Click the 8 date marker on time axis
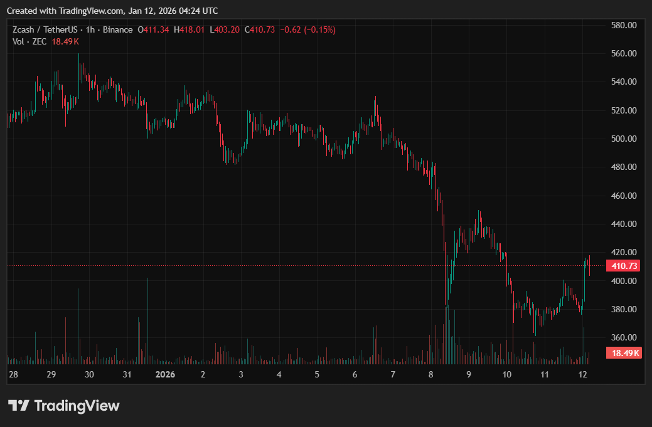 click(431, 374)
